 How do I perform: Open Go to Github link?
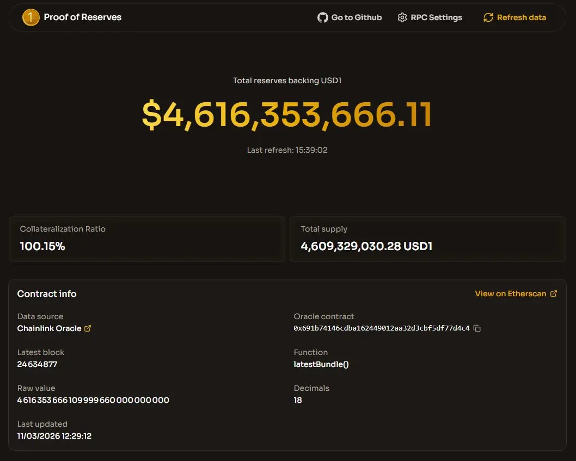click(350, 17)
